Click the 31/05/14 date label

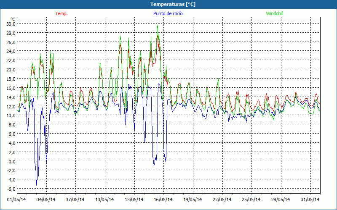pos(310,200)
